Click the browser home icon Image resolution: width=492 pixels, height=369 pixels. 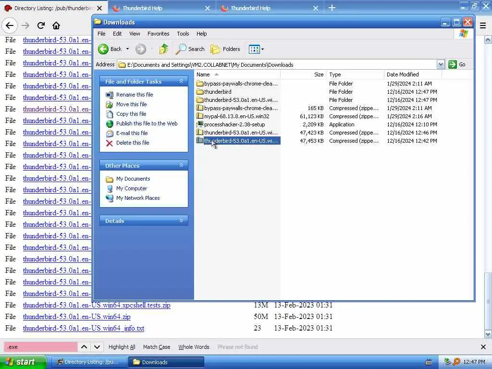[x=56, y=25]
